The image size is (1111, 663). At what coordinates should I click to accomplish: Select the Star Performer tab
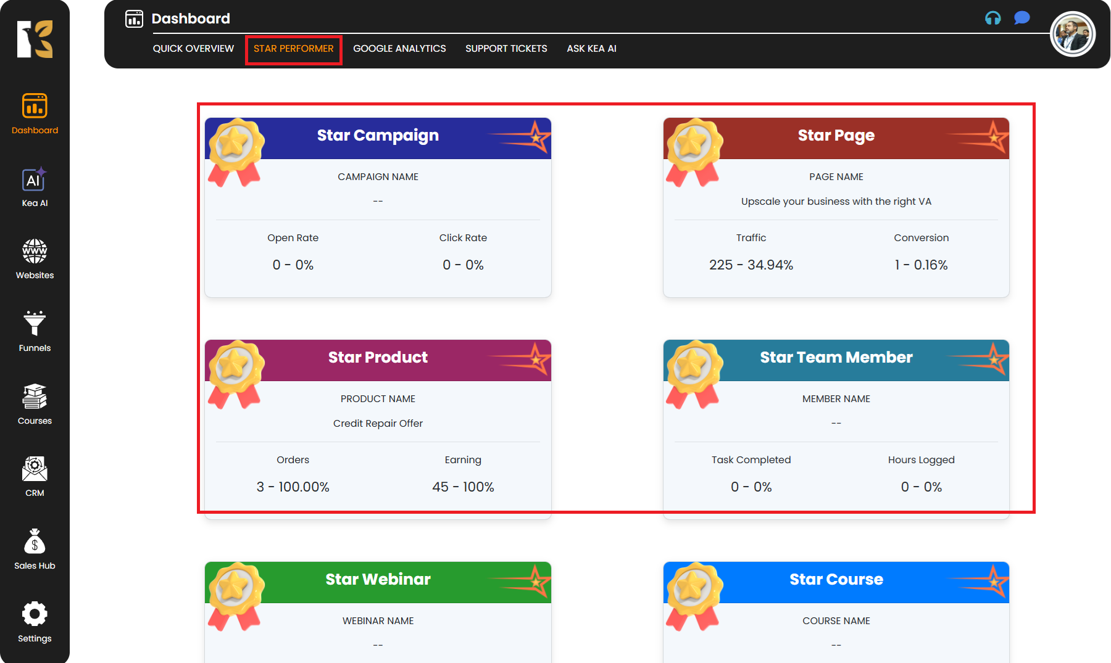[293, 49]
